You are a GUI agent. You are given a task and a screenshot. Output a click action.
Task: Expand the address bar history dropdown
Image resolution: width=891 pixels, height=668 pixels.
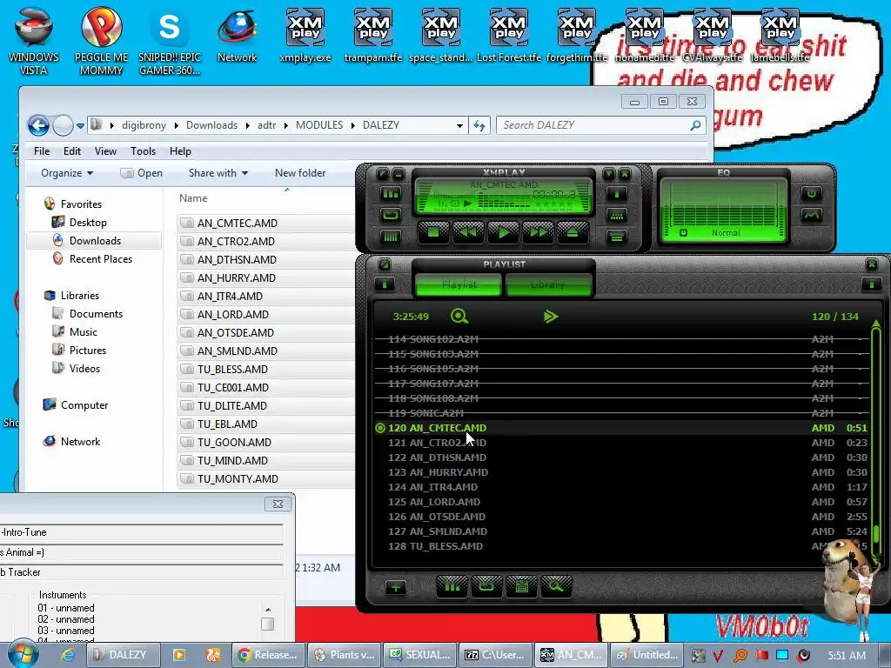pyautogui.click(x=459, y=125)
